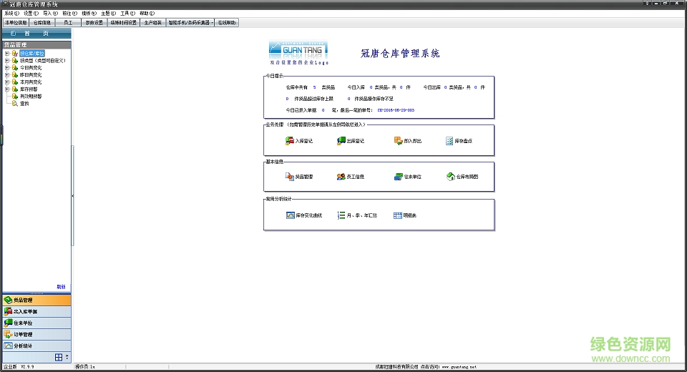The height and width of the screenshot is (372, 687).
Task: Expand the 库存预警 tree node
Action: pyautogui.click(x=7, y=89)
